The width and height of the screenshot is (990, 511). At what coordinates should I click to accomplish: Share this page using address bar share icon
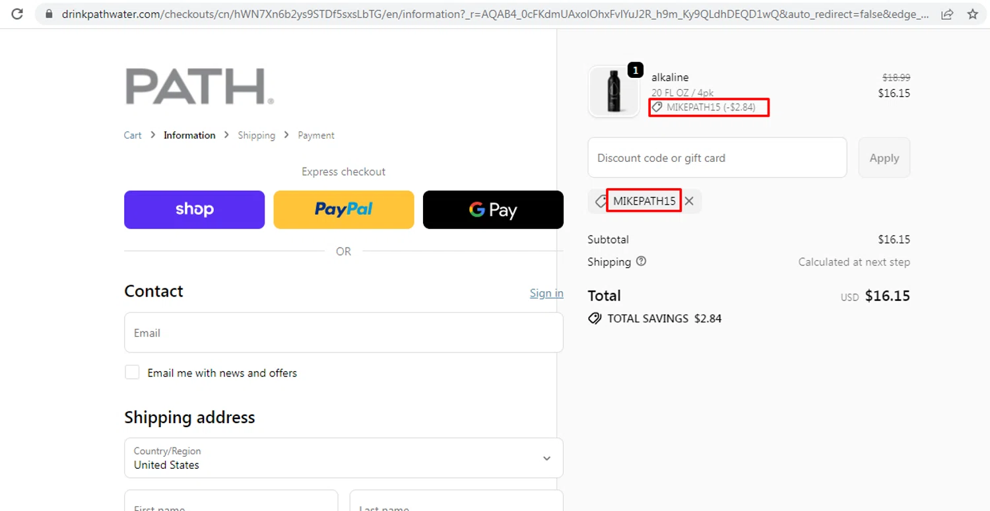[x=947, y=14]
